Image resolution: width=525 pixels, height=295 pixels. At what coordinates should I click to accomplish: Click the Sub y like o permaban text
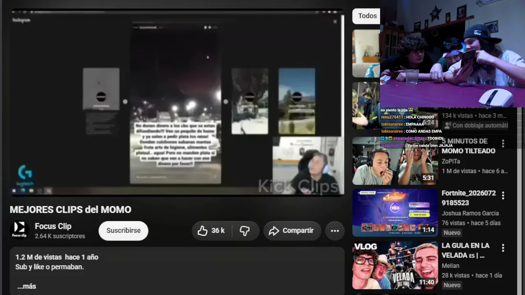pyautogui.click(x=50, y=267)
